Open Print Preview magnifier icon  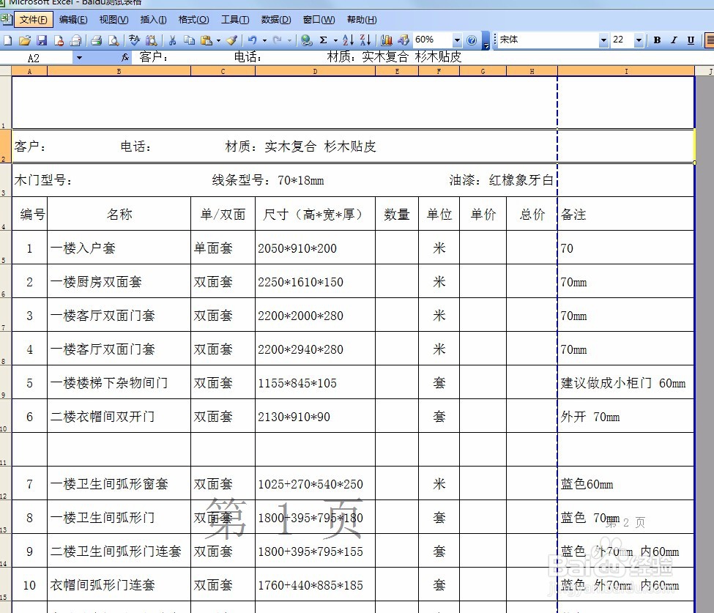[x=114, y=40]
